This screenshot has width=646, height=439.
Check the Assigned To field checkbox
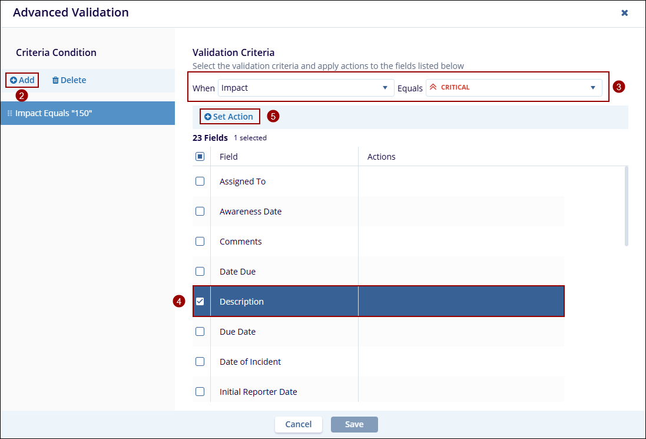[200, 181]
